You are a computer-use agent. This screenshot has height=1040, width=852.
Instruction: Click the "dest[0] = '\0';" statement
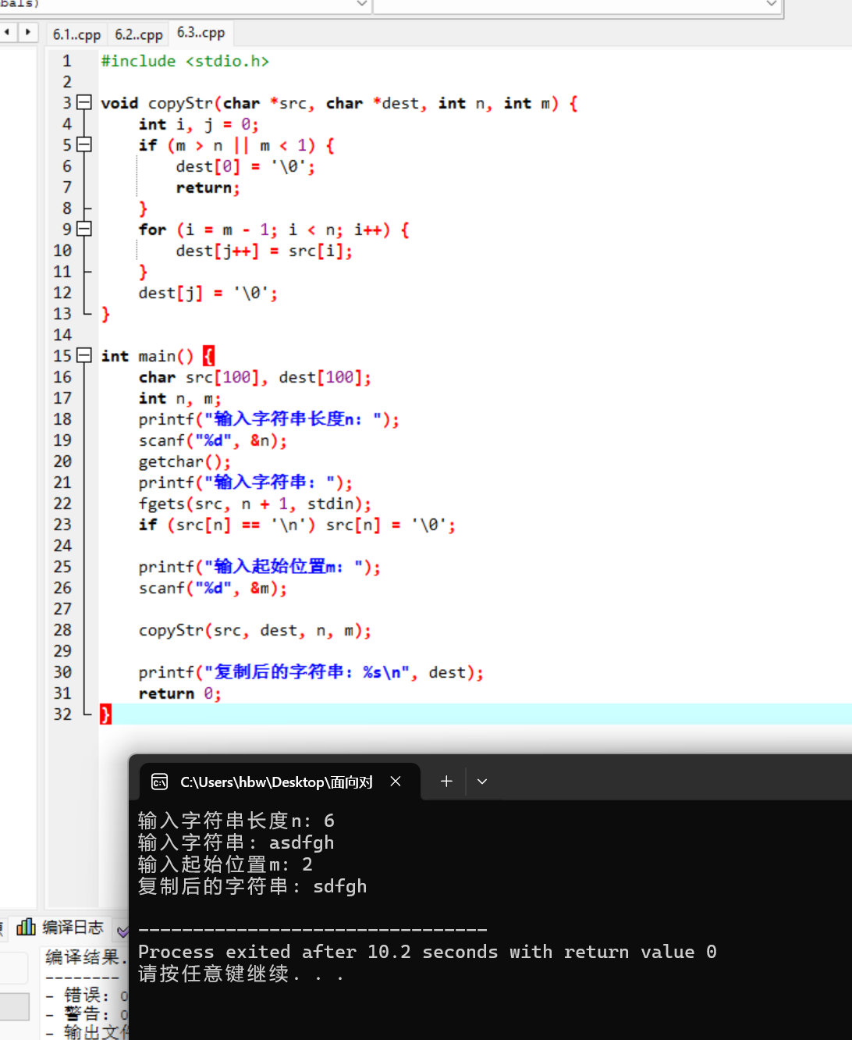245,166
